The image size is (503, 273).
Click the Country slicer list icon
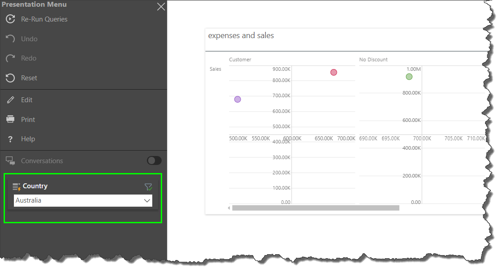point(17,186)
